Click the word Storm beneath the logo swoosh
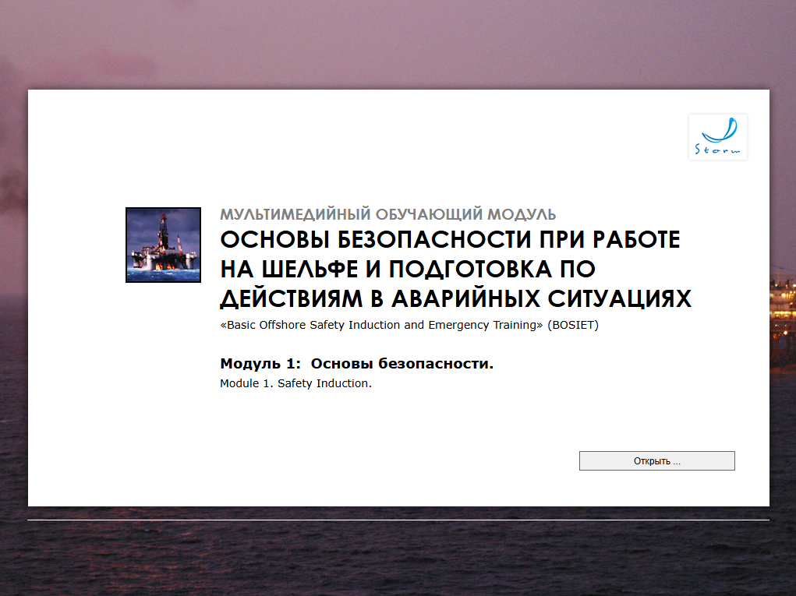The image size is (796, 596). point(717,149)
